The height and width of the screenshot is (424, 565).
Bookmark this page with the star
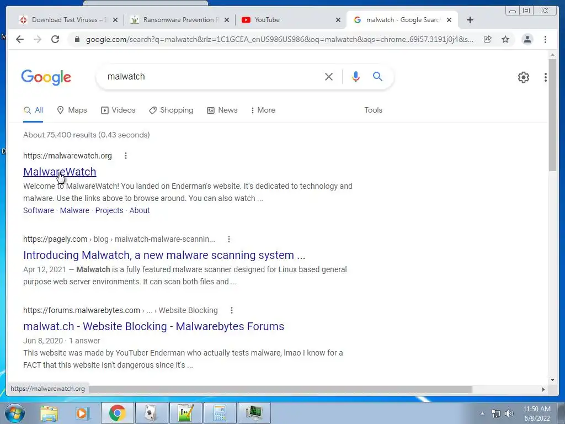click(505, 39)
